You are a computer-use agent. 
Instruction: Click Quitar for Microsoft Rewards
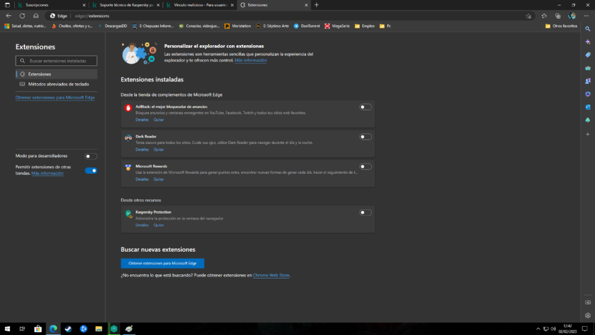coord(159,180)
